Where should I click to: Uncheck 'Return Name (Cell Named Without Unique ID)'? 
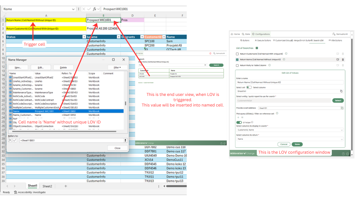(237, 59)
